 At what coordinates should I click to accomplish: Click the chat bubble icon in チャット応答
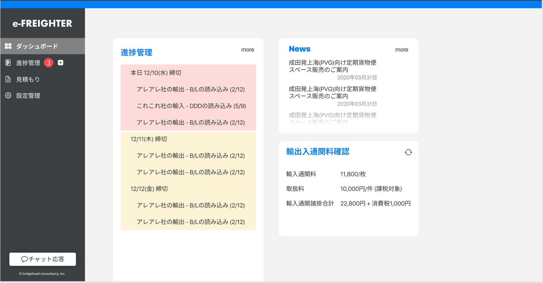pyautogui.click(x=24, y=259)
